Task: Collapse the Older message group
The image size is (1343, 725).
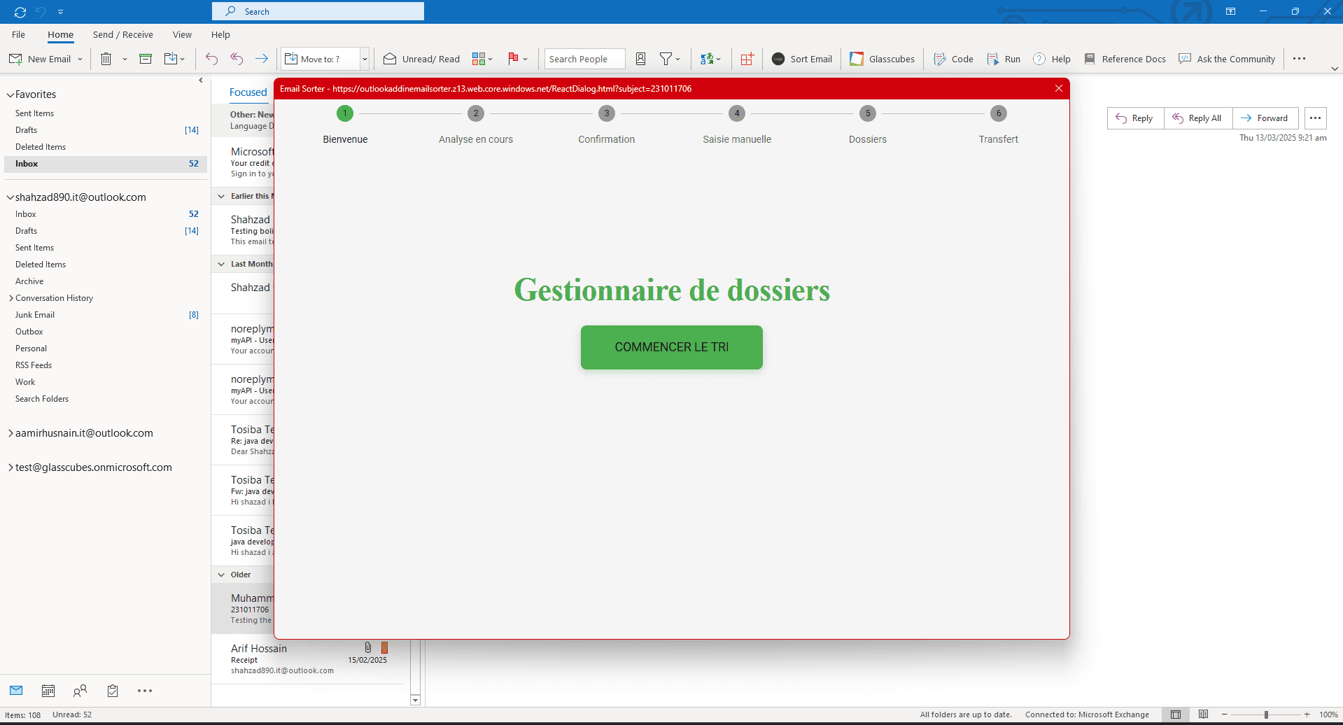Action: tap(221, 575)
